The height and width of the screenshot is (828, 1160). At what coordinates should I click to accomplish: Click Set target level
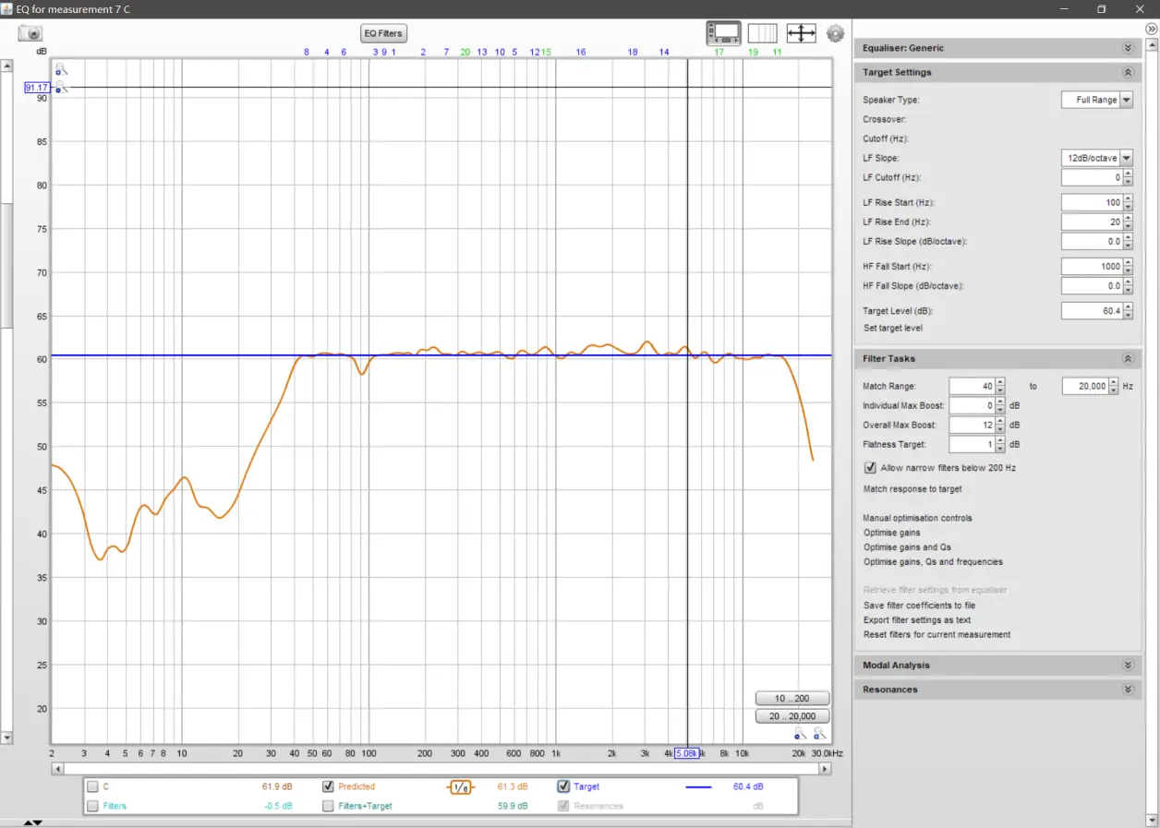892,328
